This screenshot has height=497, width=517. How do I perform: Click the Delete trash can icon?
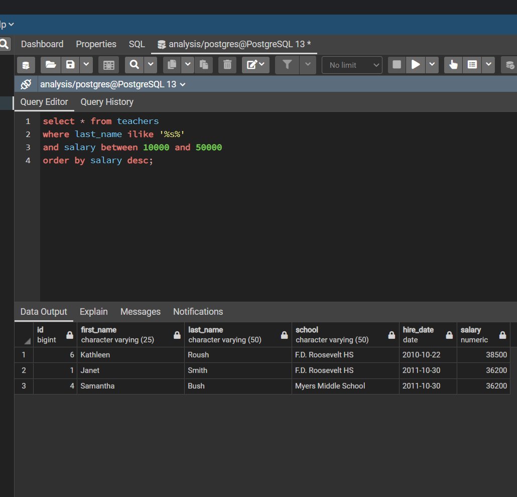coord(227,65)
